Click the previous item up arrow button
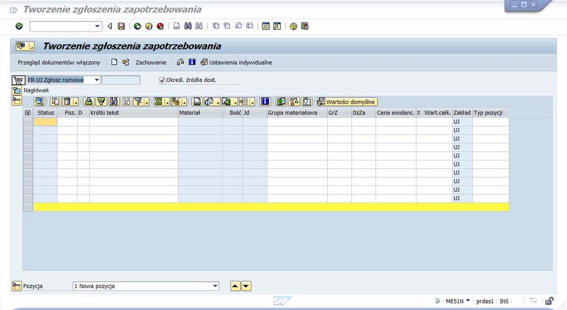 pyautogui.click(x=235, y=286)
